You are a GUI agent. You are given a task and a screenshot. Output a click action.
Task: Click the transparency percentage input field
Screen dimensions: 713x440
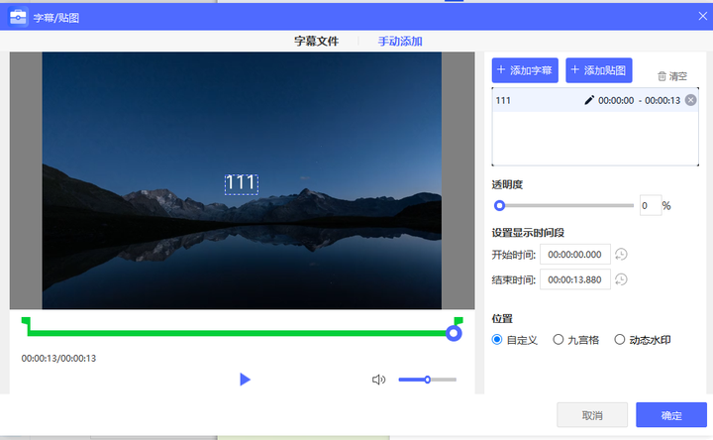(651, 206)
